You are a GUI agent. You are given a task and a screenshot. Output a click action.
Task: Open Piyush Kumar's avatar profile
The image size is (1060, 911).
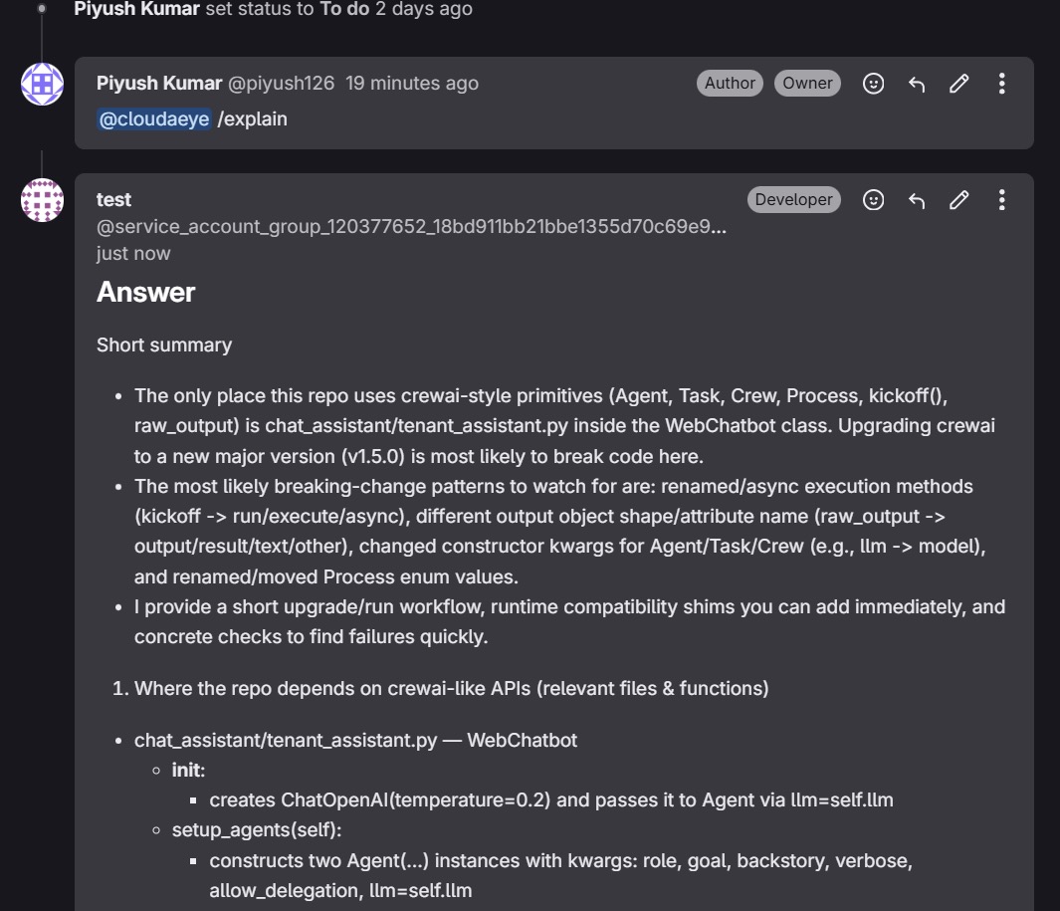[42, 84]
